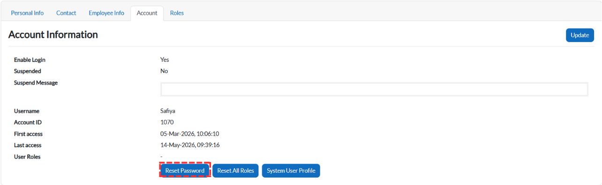Click the Suspended value 'No'

click(164, 71)
